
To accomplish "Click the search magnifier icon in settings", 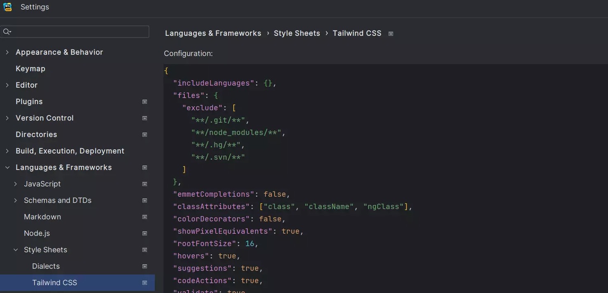I will (7, 32).
